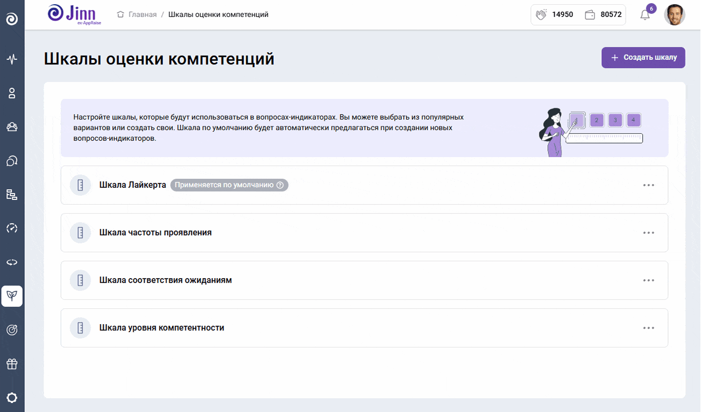Open options menu for Шкала уровня компетентности
The height and width of the screenshot is (412, 702).
click(x=648, y=328)
